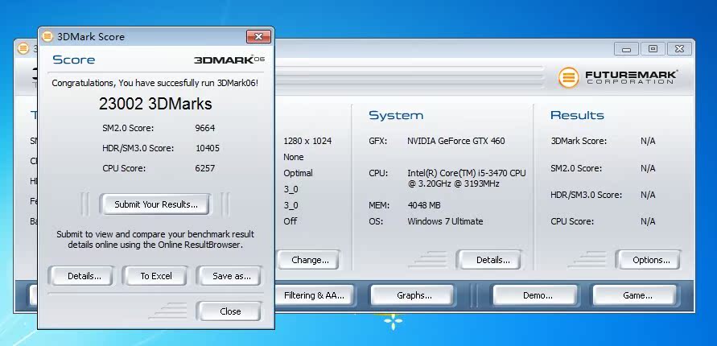The width and height of the screenshot is (717, 346).
Task: Open the Filtering & AA settings
Action: coord(314,295)
